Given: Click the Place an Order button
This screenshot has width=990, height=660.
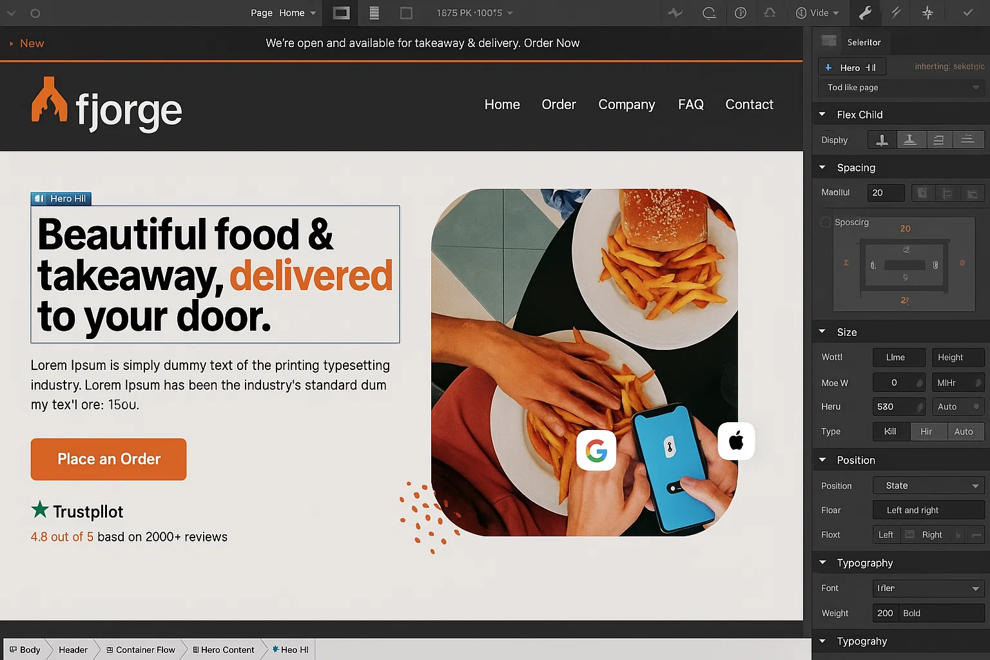Looking at the screenshot, I should (108, 459).
